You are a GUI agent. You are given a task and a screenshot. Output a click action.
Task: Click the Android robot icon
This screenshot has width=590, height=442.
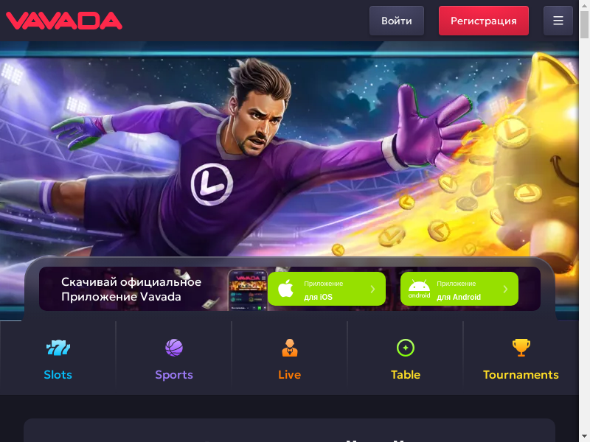(x=419, y=289)
